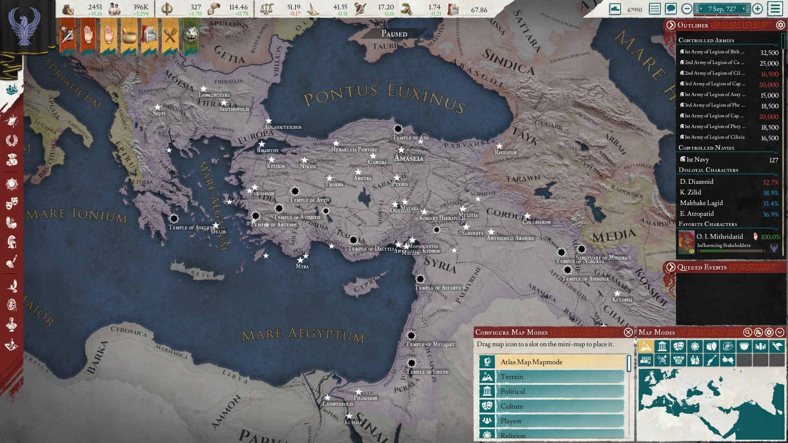Click the Amaseia capital city marker
Viewport: 788px width, 443px height.
pos(401,150)
